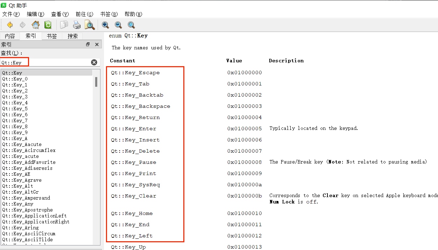The height and width of the screenshot is (250, 438).
Task: Select Qt::Key_Agrave index entry
Action: 47,180
